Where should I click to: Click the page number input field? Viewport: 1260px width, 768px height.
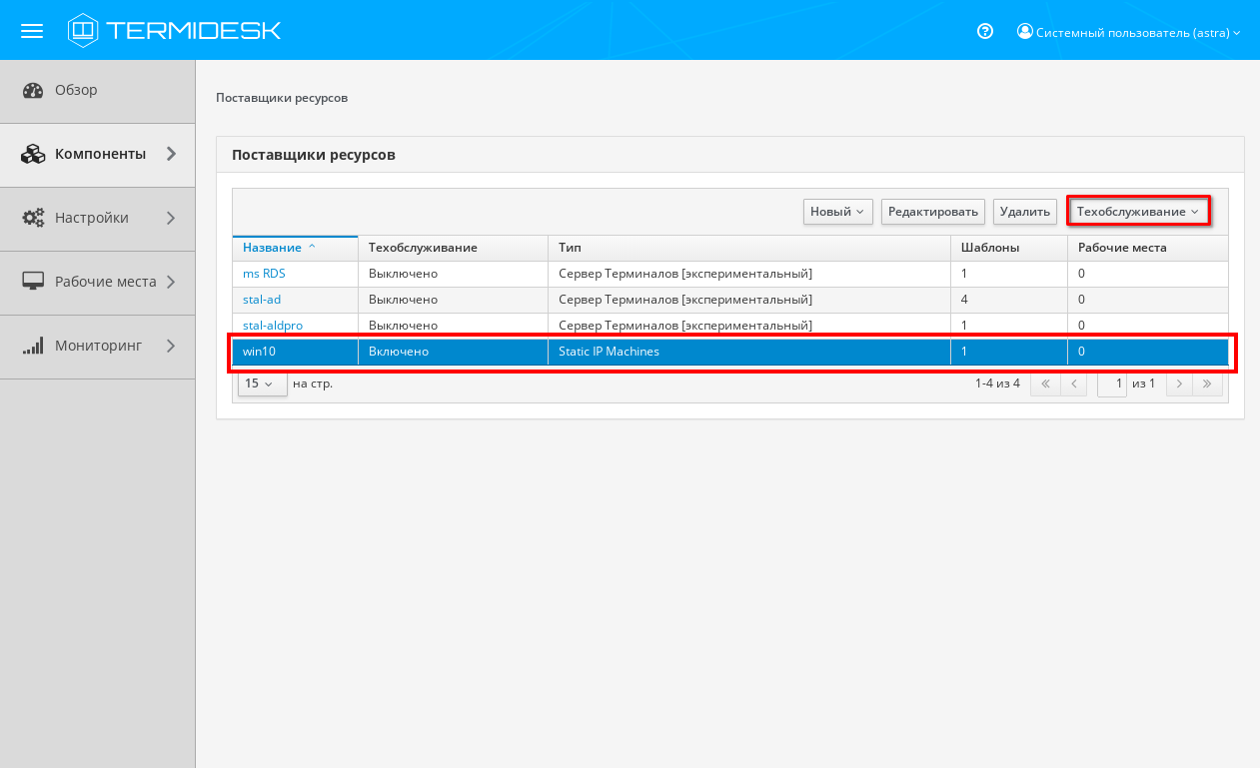[1112, 384]
